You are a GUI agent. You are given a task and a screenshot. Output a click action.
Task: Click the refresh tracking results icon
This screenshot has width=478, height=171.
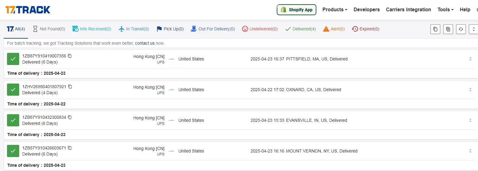click(x=461, y=29)
